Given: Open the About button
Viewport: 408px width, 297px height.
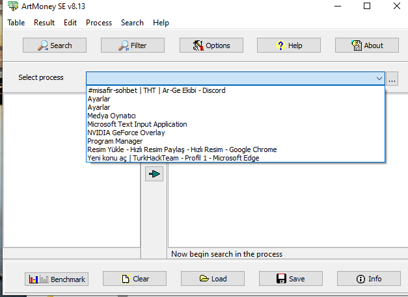Looking at the screenshot, I should coord(367,45).
